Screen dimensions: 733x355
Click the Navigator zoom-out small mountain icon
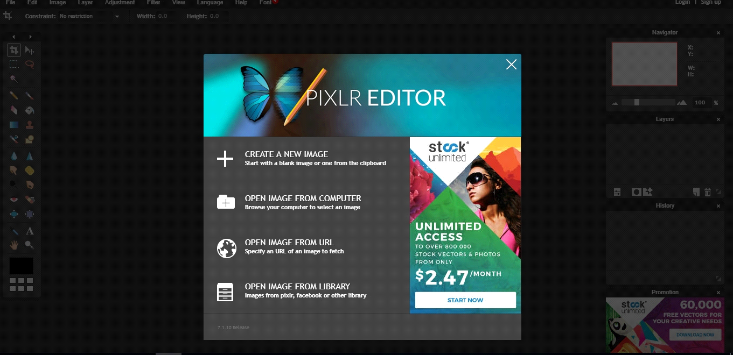coord(615,103)
